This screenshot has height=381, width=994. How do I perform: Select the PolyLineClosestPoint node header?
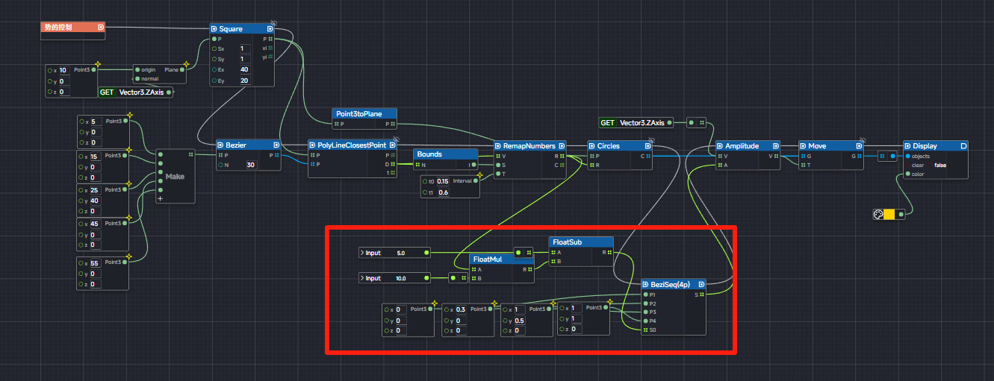(x=351, y=145)
